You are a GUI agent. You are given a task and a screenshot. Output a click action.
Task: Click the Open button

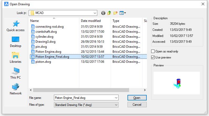137,98
